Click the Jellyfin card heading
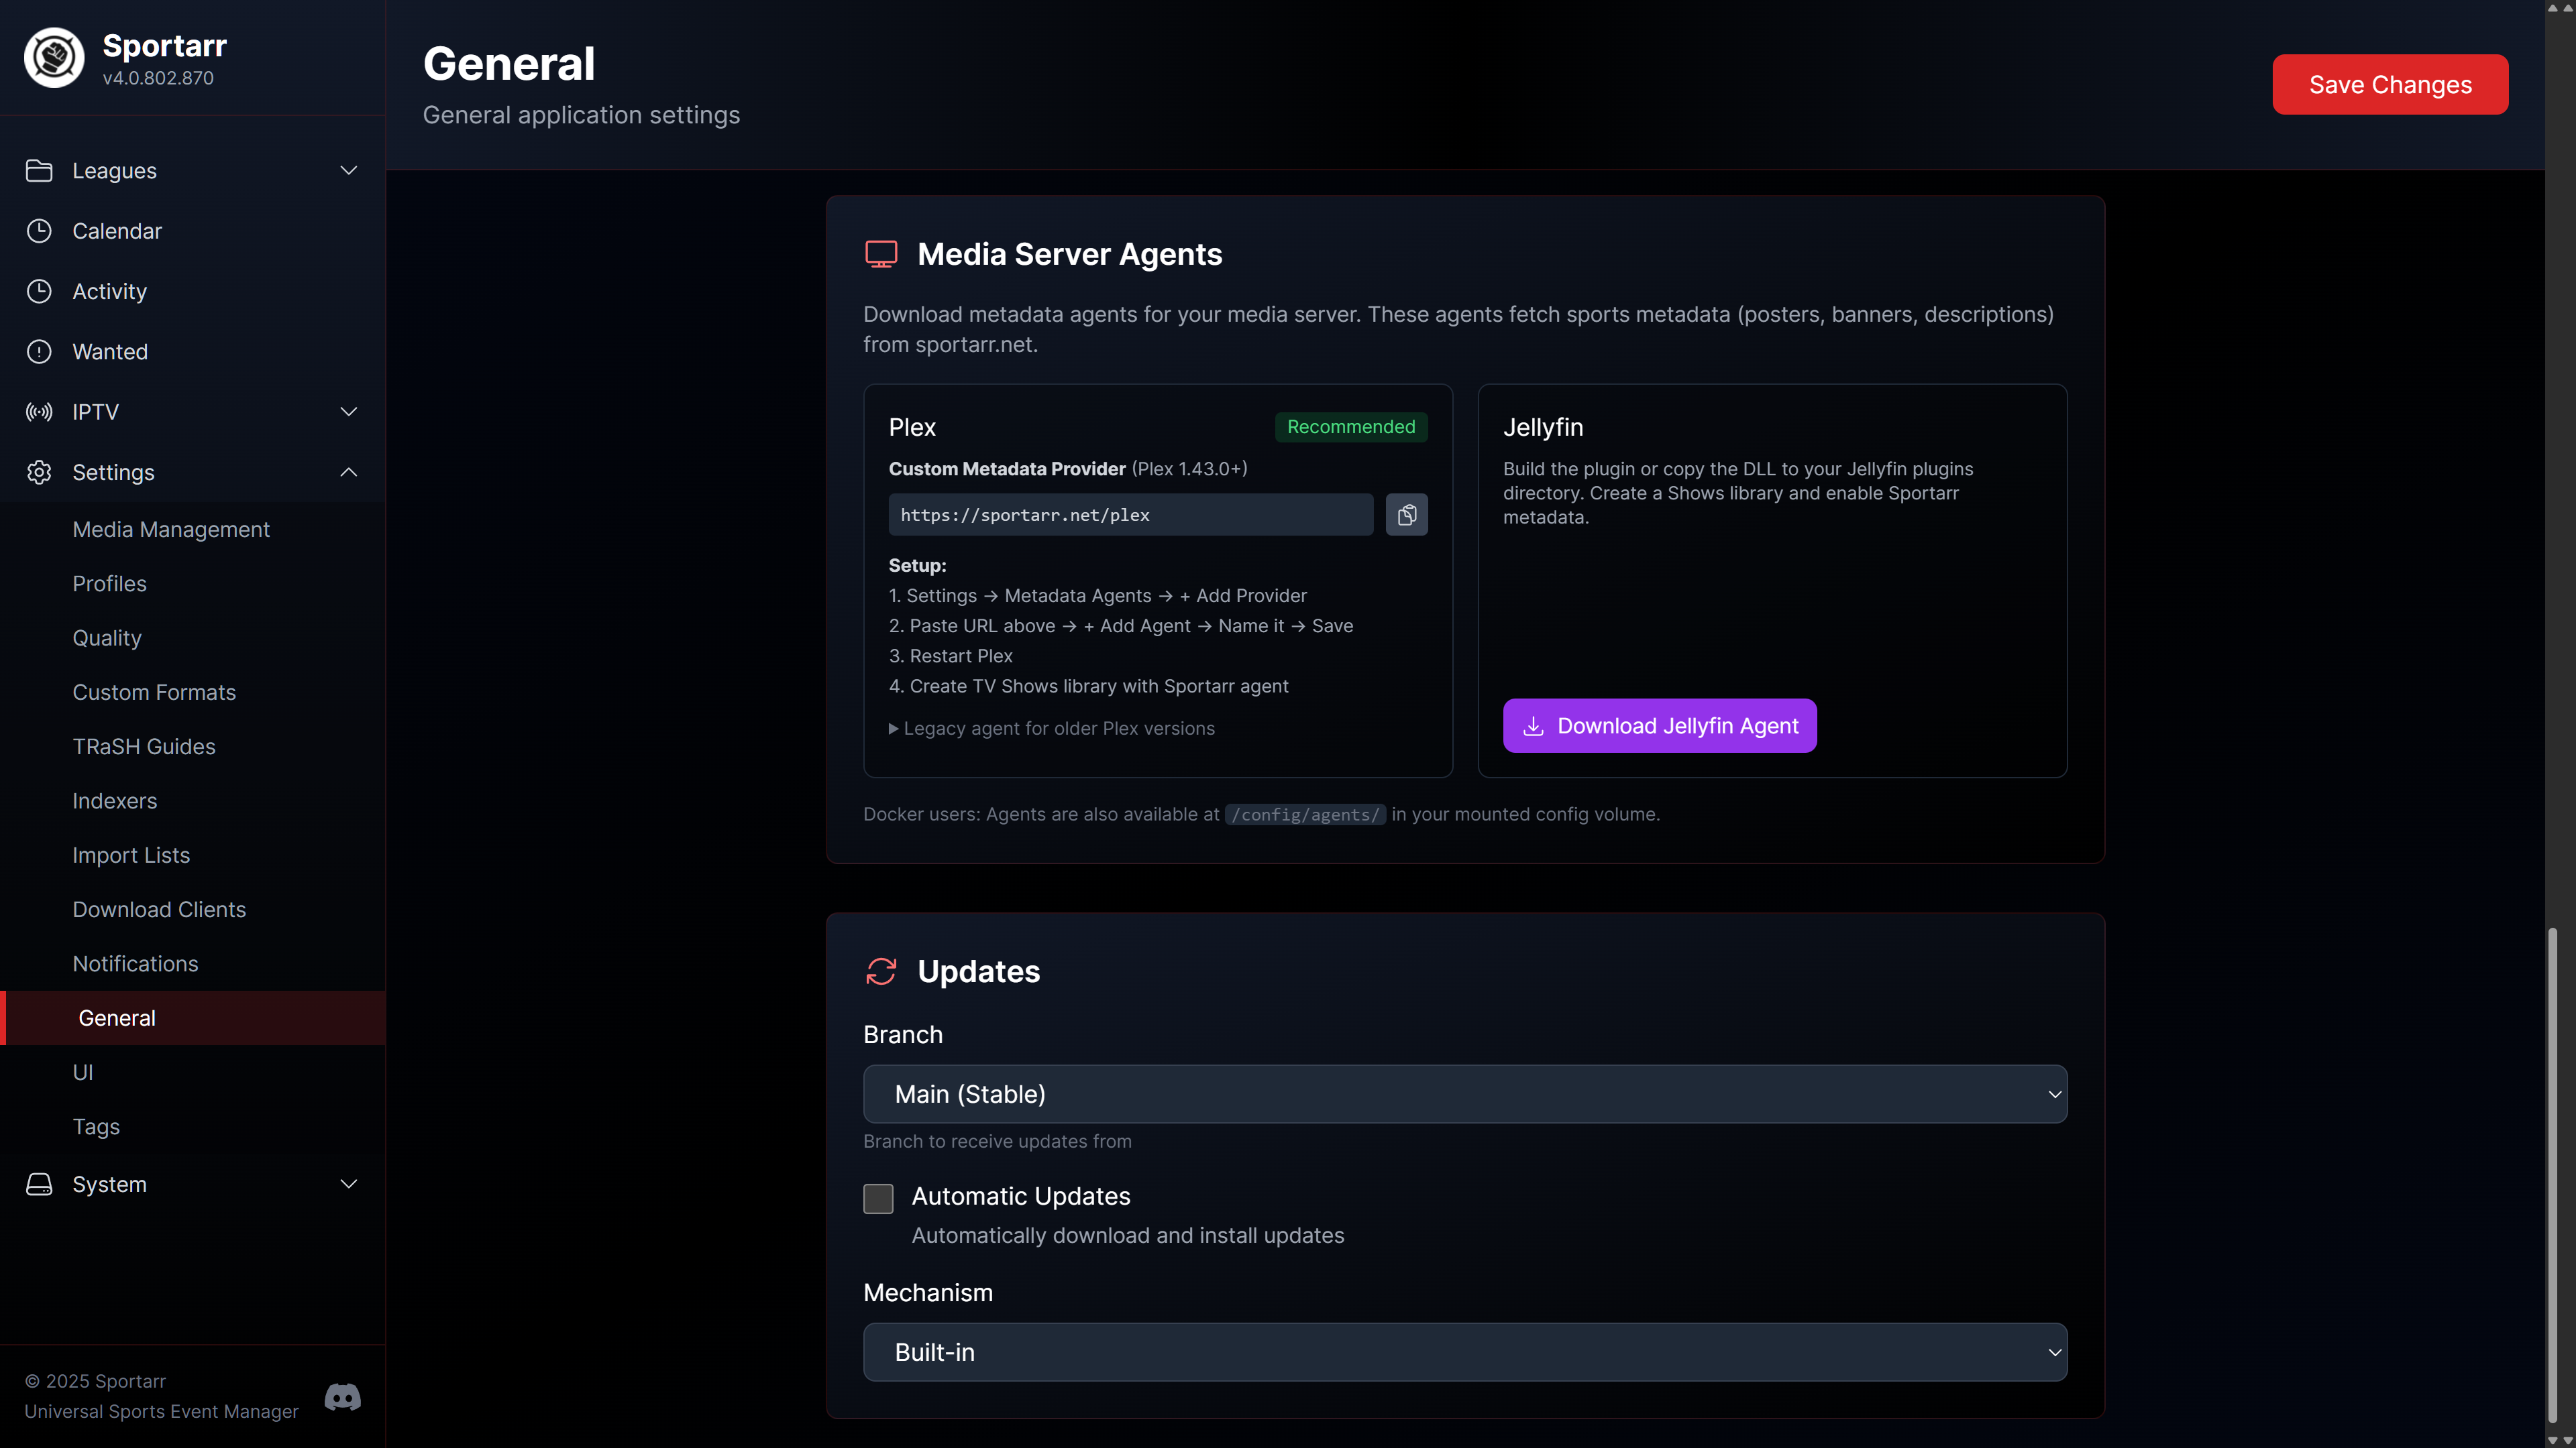 1543,427
